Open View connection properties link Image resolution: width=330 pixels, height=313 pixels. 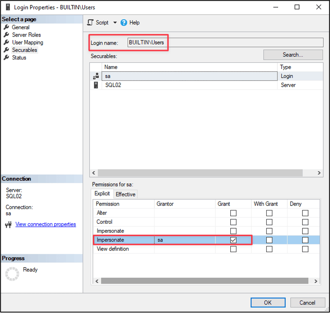(46, 224)
